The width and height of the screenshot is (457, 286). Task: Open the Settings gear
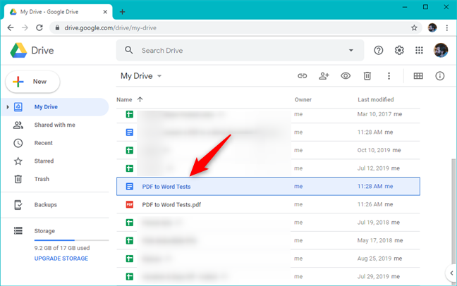[399, 51]
